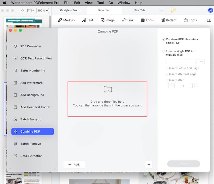
Task: Select Insert after last page option
Action: [x=167, y=74]
